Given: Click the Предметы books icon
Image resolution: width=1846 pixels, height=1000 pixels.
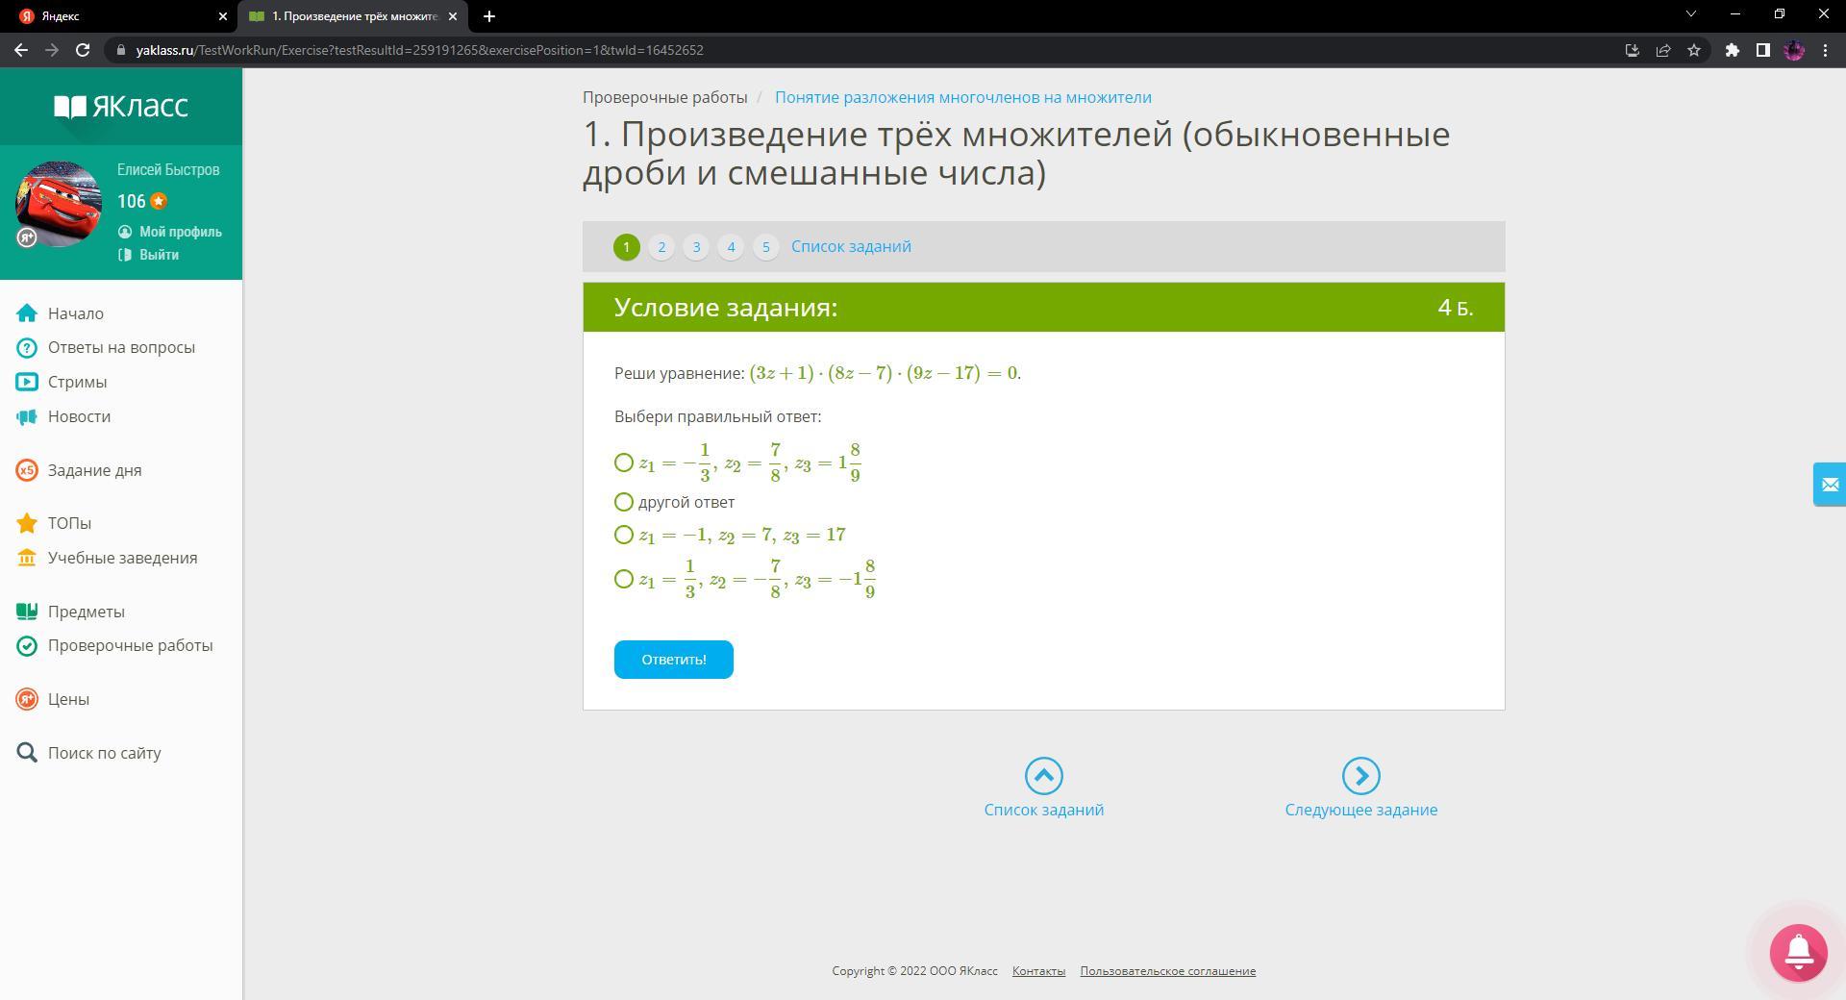Looking at the screenshot, I should (x=27, y=612).
